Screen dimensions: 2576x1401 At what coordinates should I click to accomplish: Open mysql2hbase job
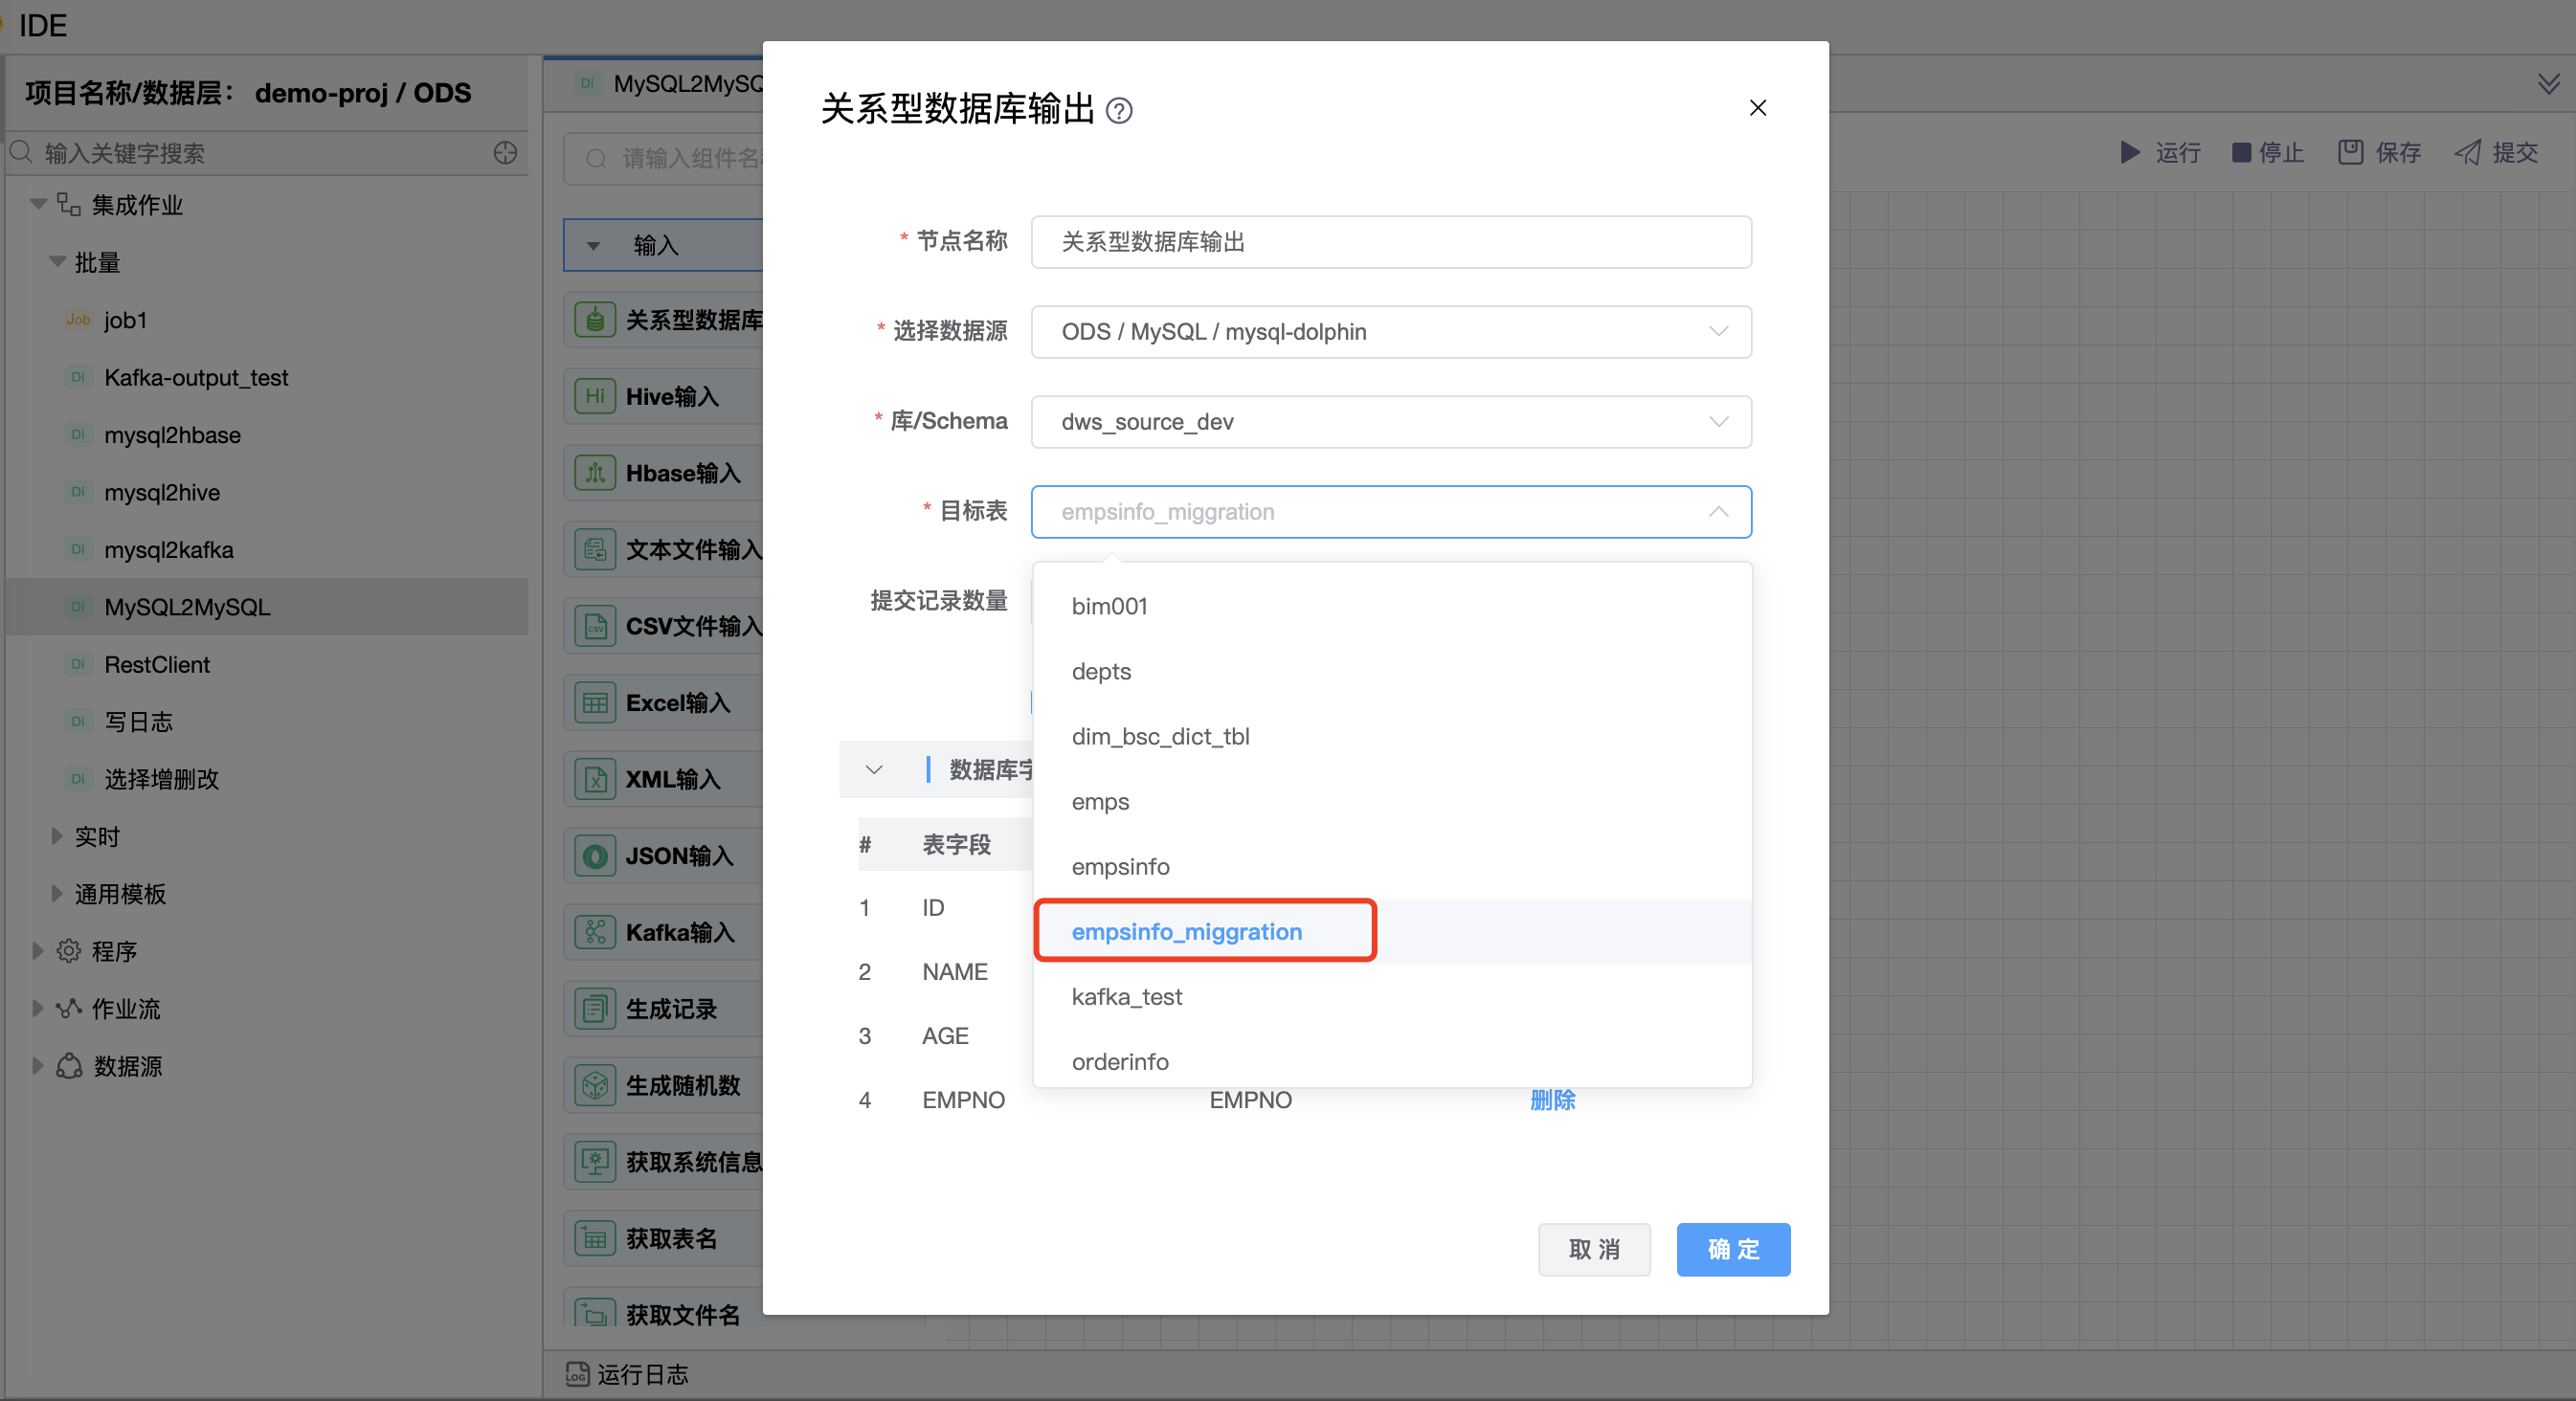click(172, 435)
